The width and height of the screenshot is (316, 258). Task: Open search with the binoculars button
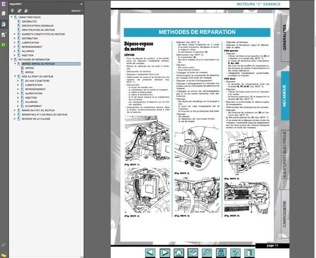point(221,253)
